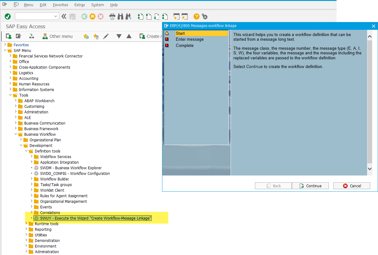This screenshot has height=255, width=378.
Task: Collapse the Business Workflow folder
Action: 16,134
